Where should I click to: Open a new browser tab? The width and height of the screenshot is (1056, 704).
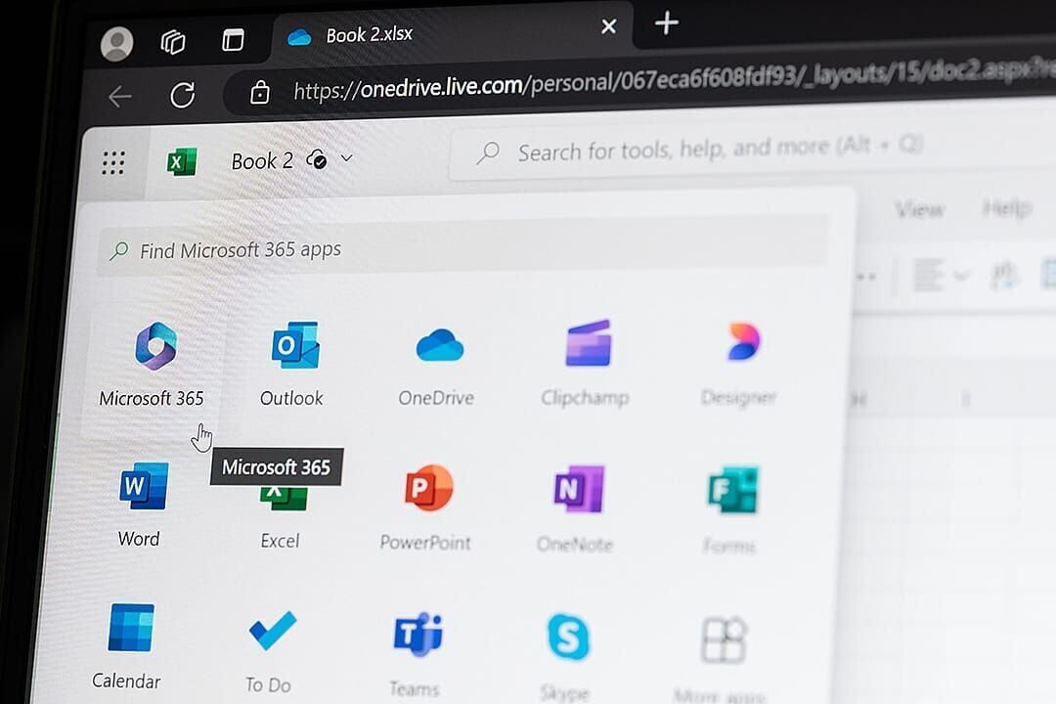[667, 23]
